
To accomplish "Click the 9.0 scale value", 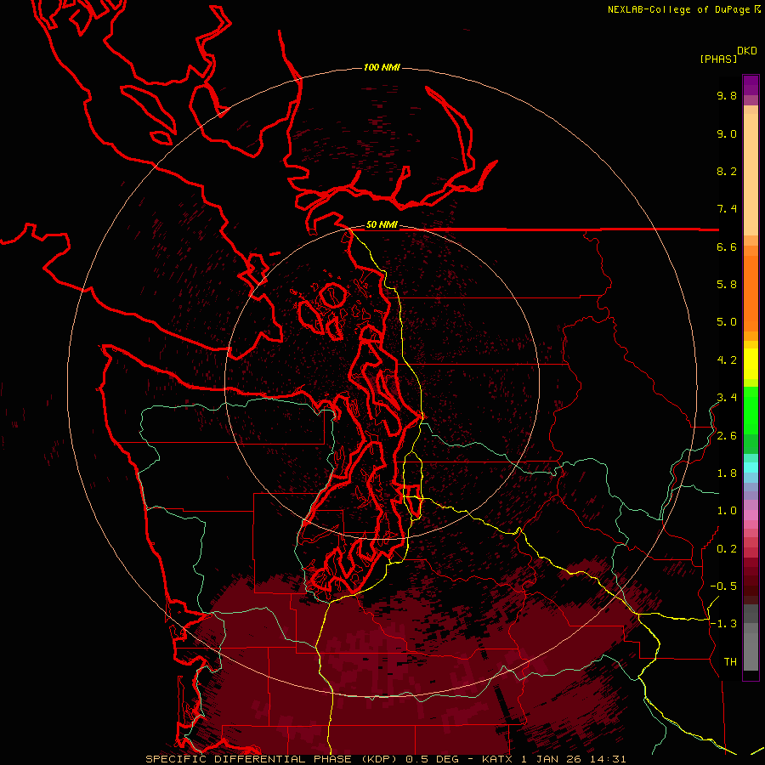I will pos(727,133).
